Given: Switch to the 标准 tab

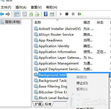Looking at the screenshot, I should tap(48, 104).
